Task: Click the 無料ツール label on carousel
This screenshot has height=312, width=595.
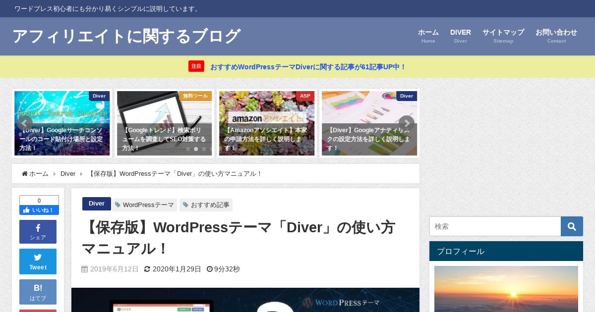Action: 195,96
